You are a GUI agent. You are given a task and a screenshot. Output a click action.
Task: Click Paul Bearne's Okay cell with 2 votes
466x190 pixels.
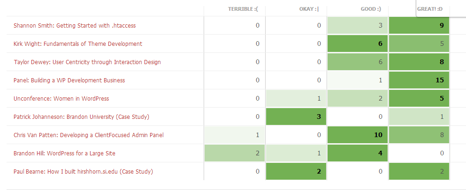tap(296, 171)
